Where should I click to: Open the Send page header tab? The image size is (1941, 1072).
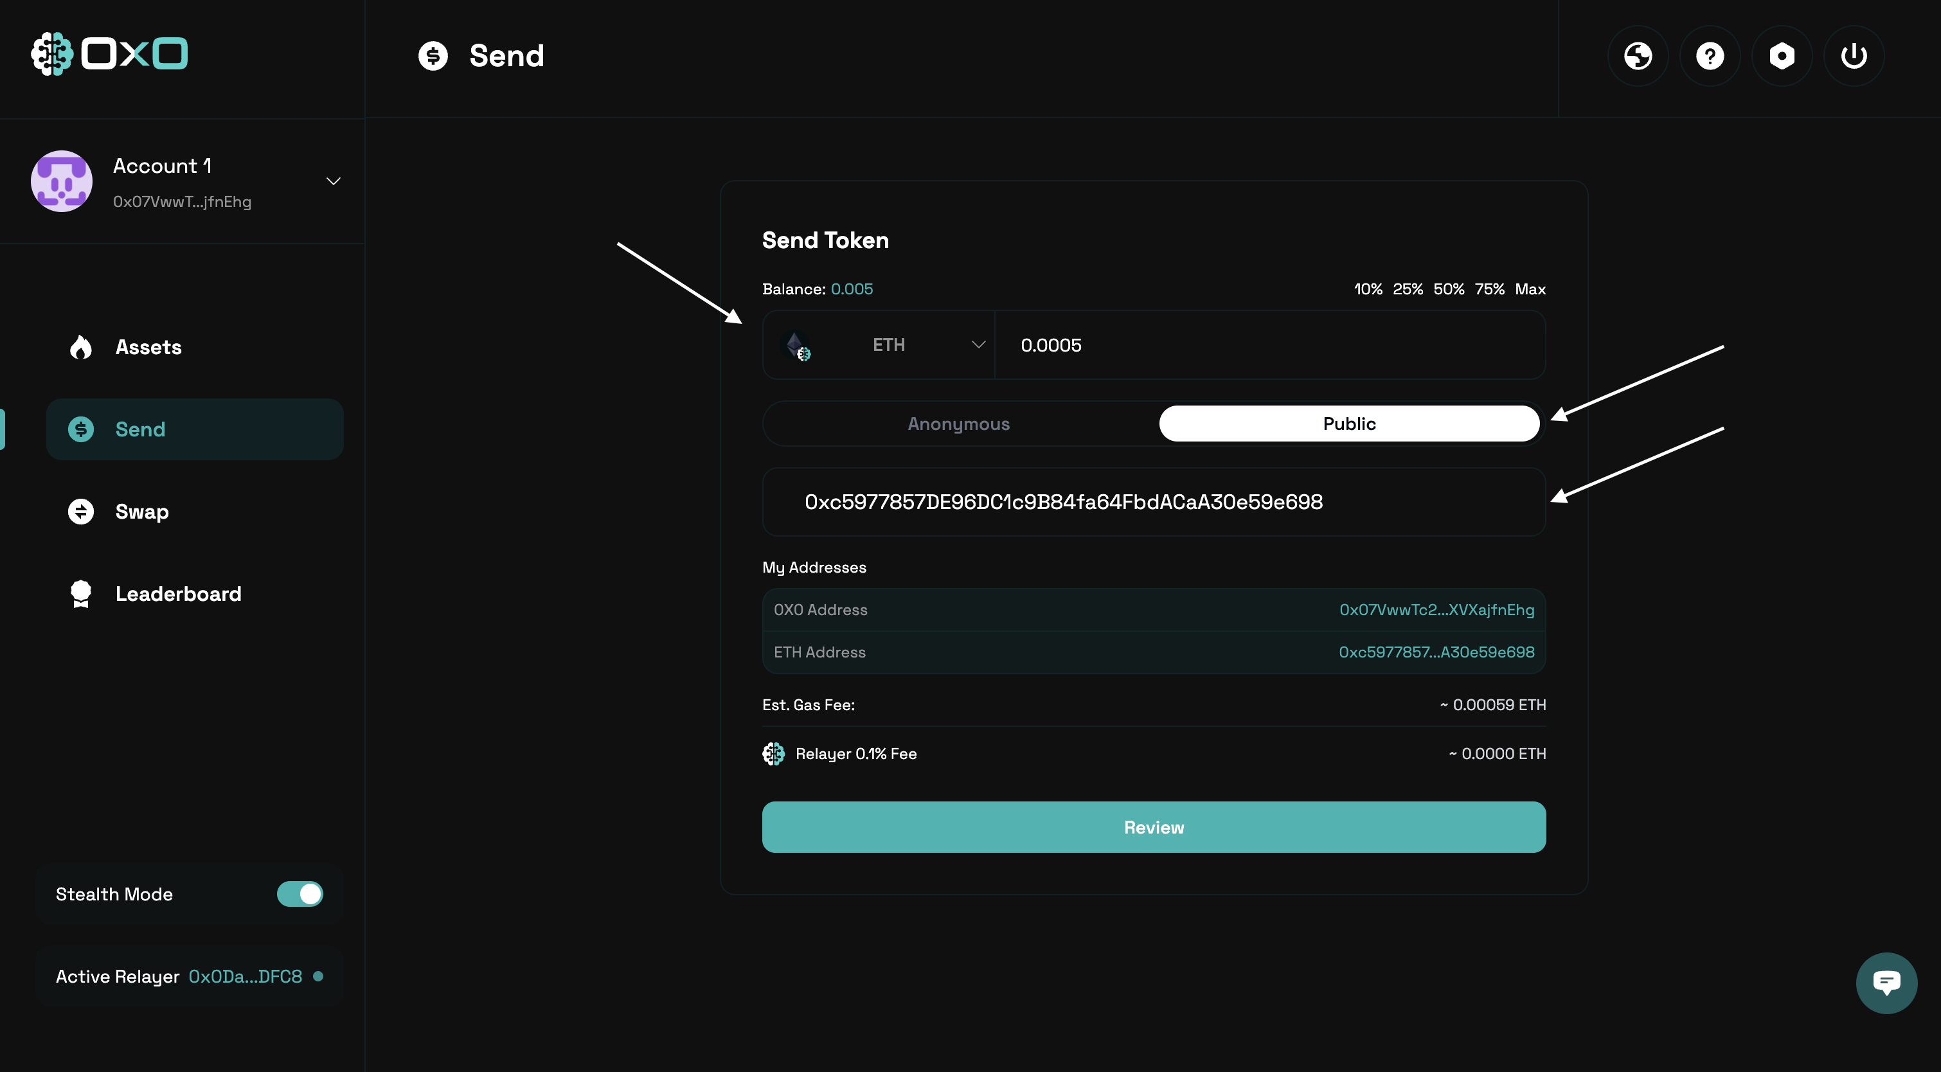click(481, 55)
